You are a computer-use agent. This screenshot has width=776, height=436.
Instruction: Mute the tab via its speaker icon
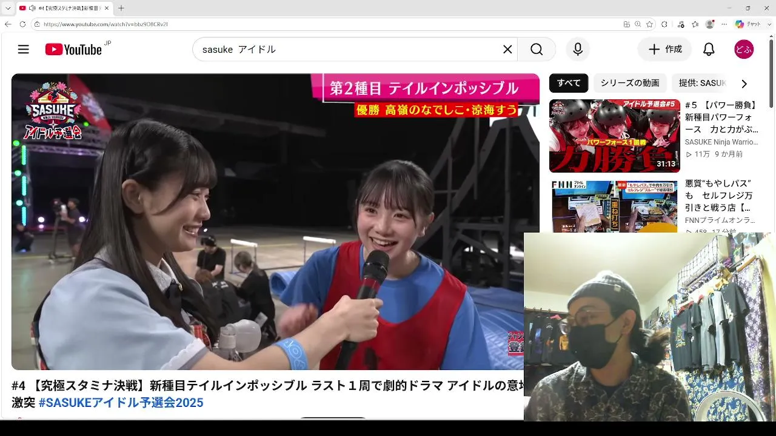coord(32,8)
